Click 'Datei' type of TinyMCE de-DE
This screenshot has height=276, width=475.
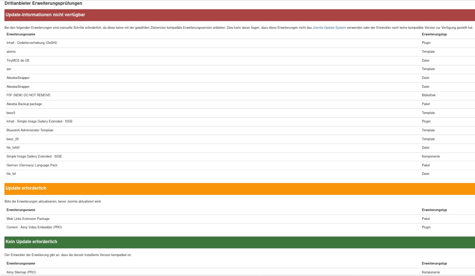(x=426, y=61)
